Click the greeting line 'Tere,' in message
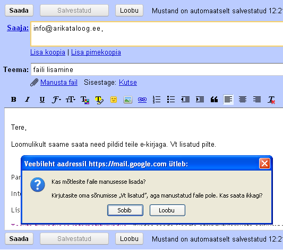This screenshot has width=283, height=250. (x=19, y=128)
